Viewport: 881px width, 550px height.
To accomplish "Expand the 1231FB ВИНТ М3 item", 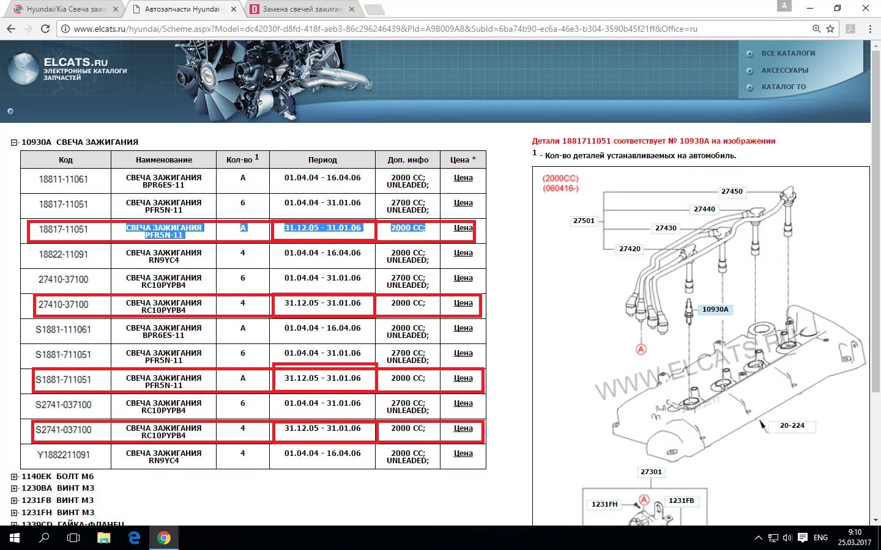I will coord(14,501).
